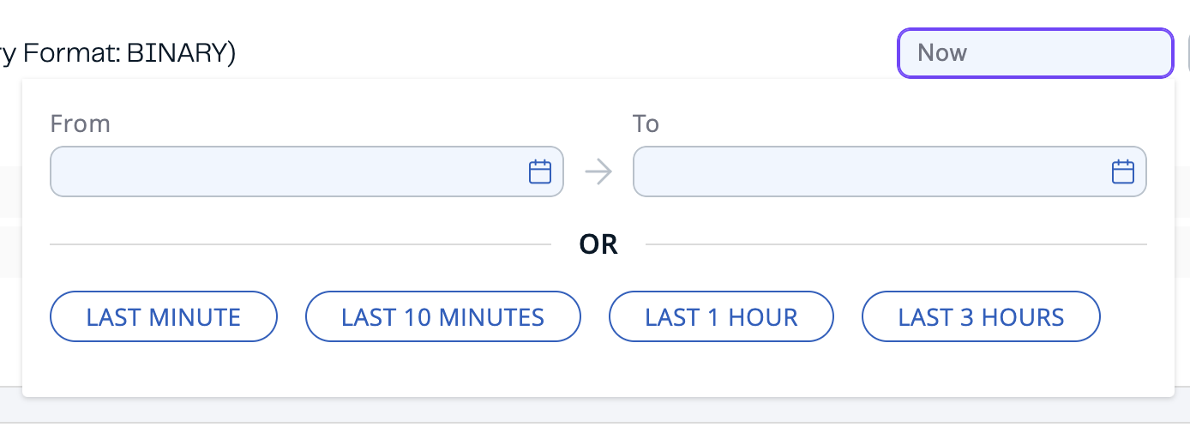Open the To date calendar picker icon
The width and height of the screenshot is (1190, 427).
[x=1122, y=171]
